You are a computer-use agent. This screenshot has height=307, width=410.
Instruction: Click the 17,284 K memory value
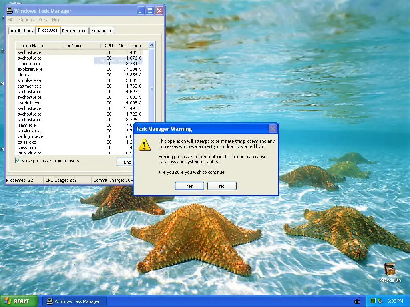132,69
